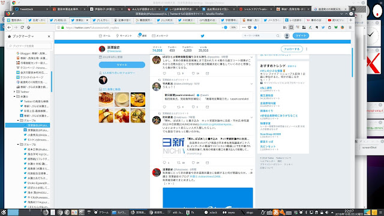This screenshot has height=216, width=384.
Task: Click follower avatar under known followers
Action: tap(103, 80)
